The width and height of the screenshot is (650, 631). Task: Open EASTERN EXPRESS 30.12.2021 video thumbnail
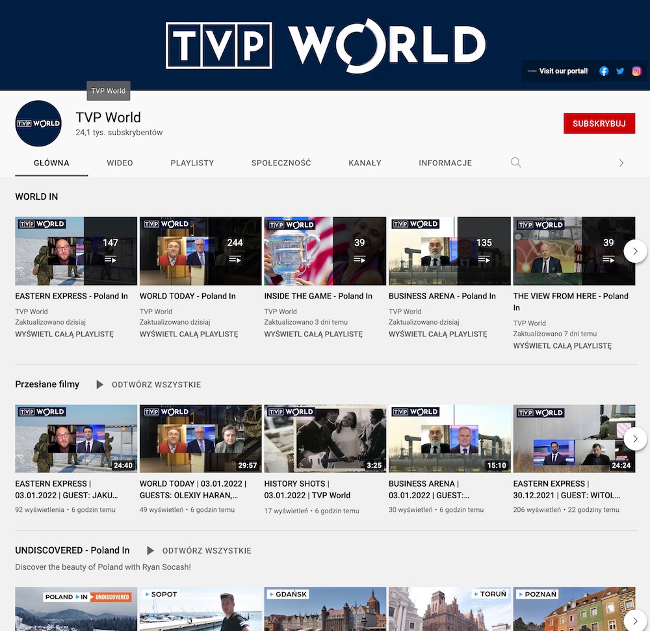[574, 438]
